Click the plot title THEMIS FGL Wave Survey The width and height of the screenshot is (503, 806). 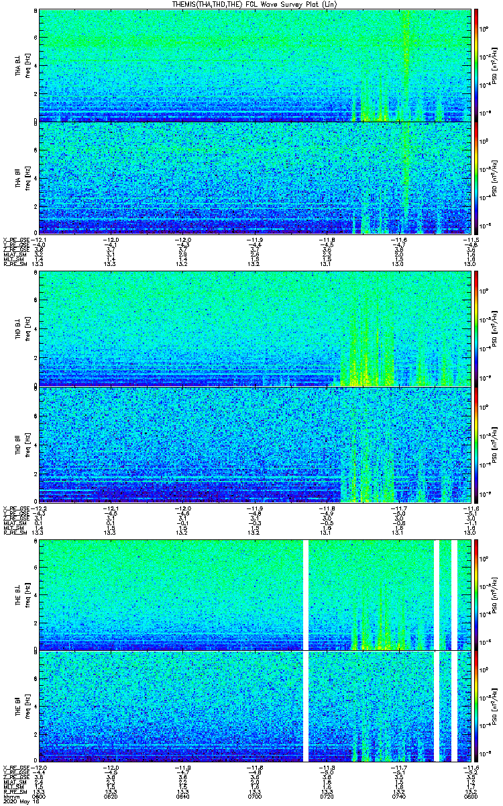(251, 4)
